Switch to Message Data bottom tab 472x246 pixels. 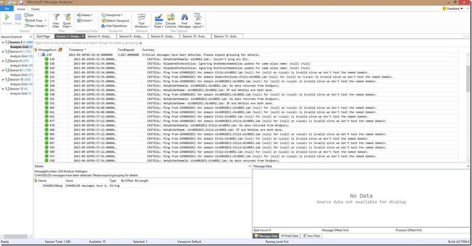point(266,236)
